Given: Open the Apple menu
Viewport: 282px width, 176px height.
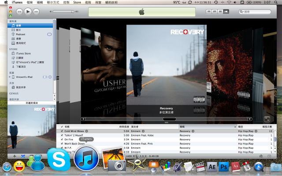Looking at the screenshot, I should [x=6, y=2].
